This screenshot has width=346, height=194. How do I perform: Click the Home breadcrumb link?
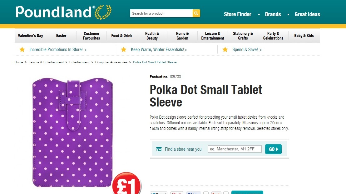point(18,62)
